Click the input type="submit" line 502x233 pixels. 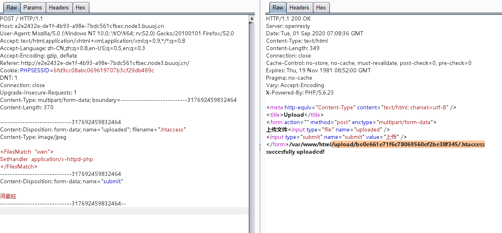point(336,137)
